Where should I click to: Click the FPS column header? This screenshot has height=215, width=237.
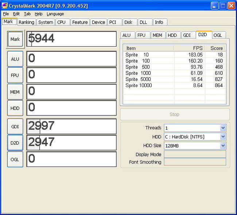coord(189,48)
